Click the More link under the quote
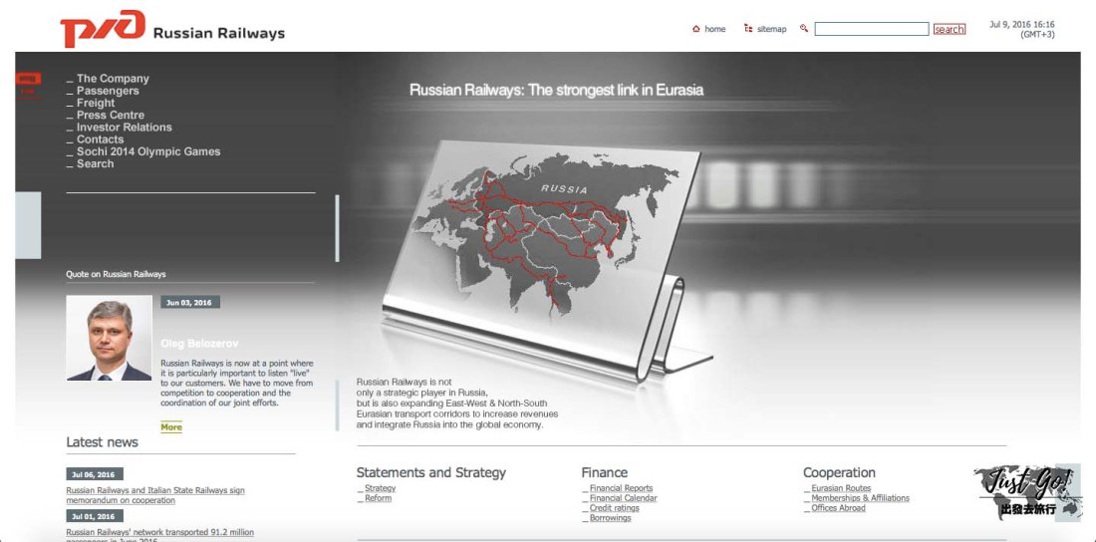 [171, 427]
